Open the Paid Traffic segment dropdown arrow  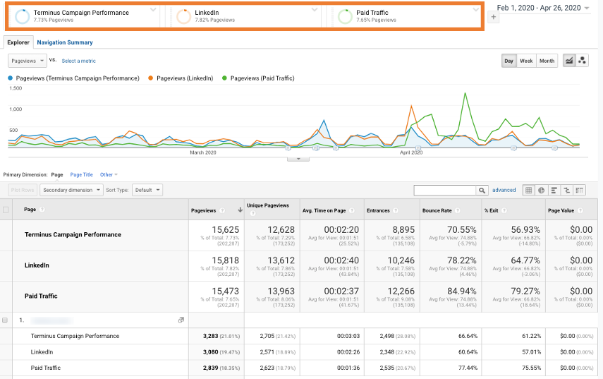tap(476, 10)
